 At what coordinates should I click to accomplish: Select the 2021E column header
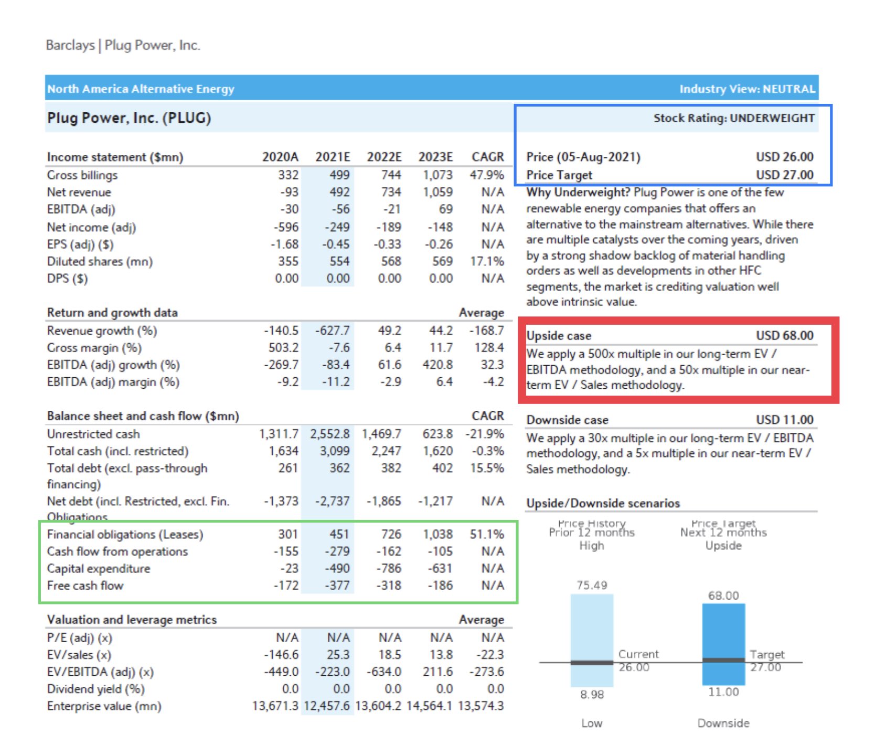[x=332, y=157]
